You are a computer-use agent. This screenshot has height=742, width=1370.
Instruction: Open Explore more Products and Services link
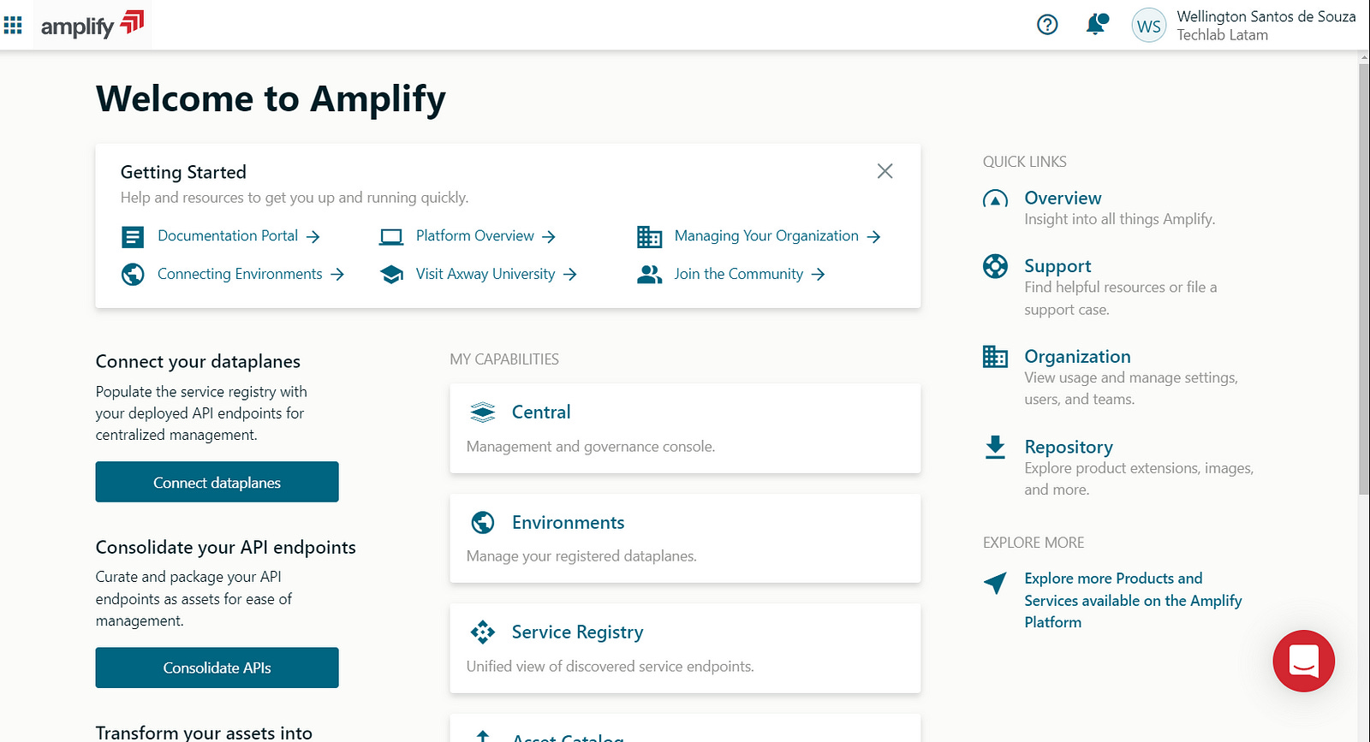click(x=1133, y=600)
